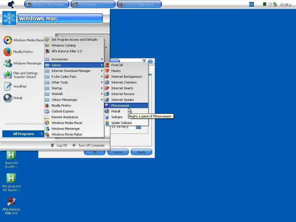This screenshot has height=222, width=296.
Task: Click Cancel in the dialog
Action: [118, 152]
